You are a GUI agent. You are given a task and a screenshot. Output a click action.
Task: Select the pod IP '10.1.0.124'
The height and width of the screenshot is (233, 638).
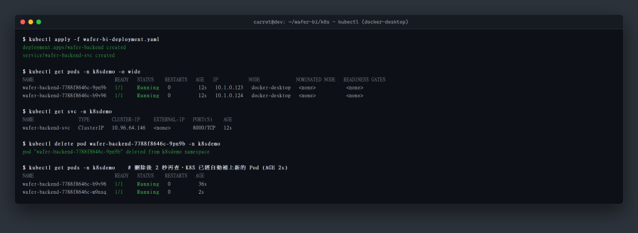pos(229,96)
